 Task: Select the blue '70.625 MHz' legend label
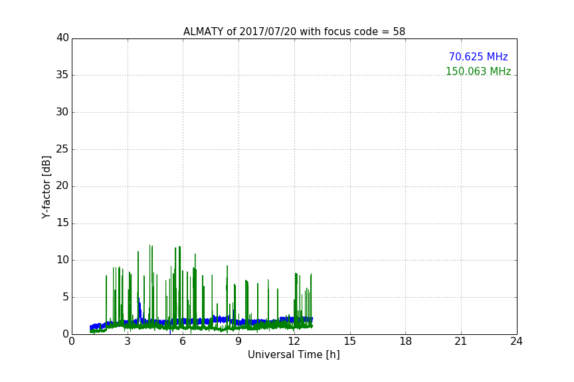pyautogui.click(x=478, y=57)
